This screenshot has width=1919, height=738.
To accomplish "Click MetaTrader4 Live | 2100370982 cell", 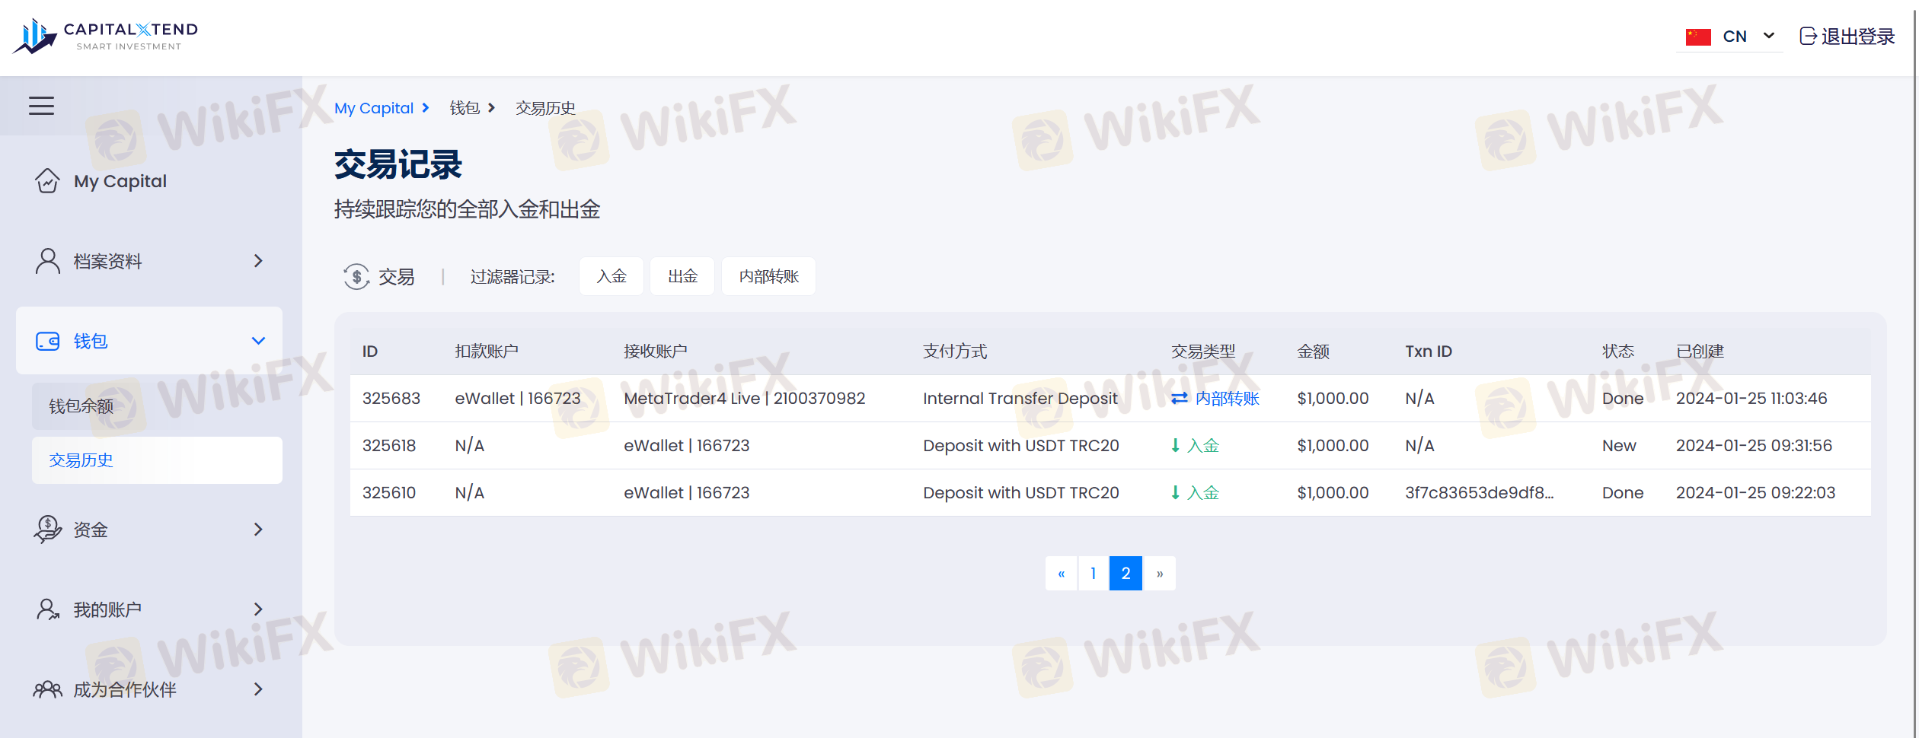I will tap(744, 398).
